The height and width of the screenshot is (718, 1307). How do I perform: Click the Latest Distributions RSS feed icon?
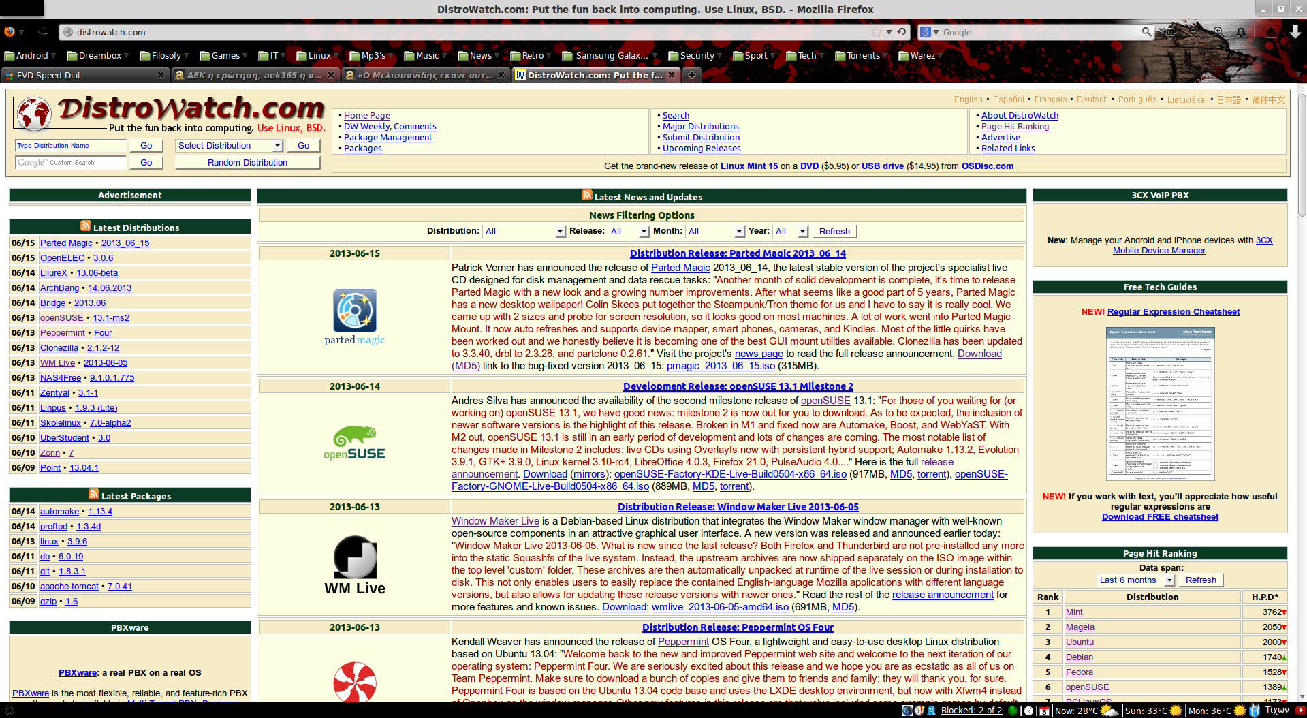(85, 226)
